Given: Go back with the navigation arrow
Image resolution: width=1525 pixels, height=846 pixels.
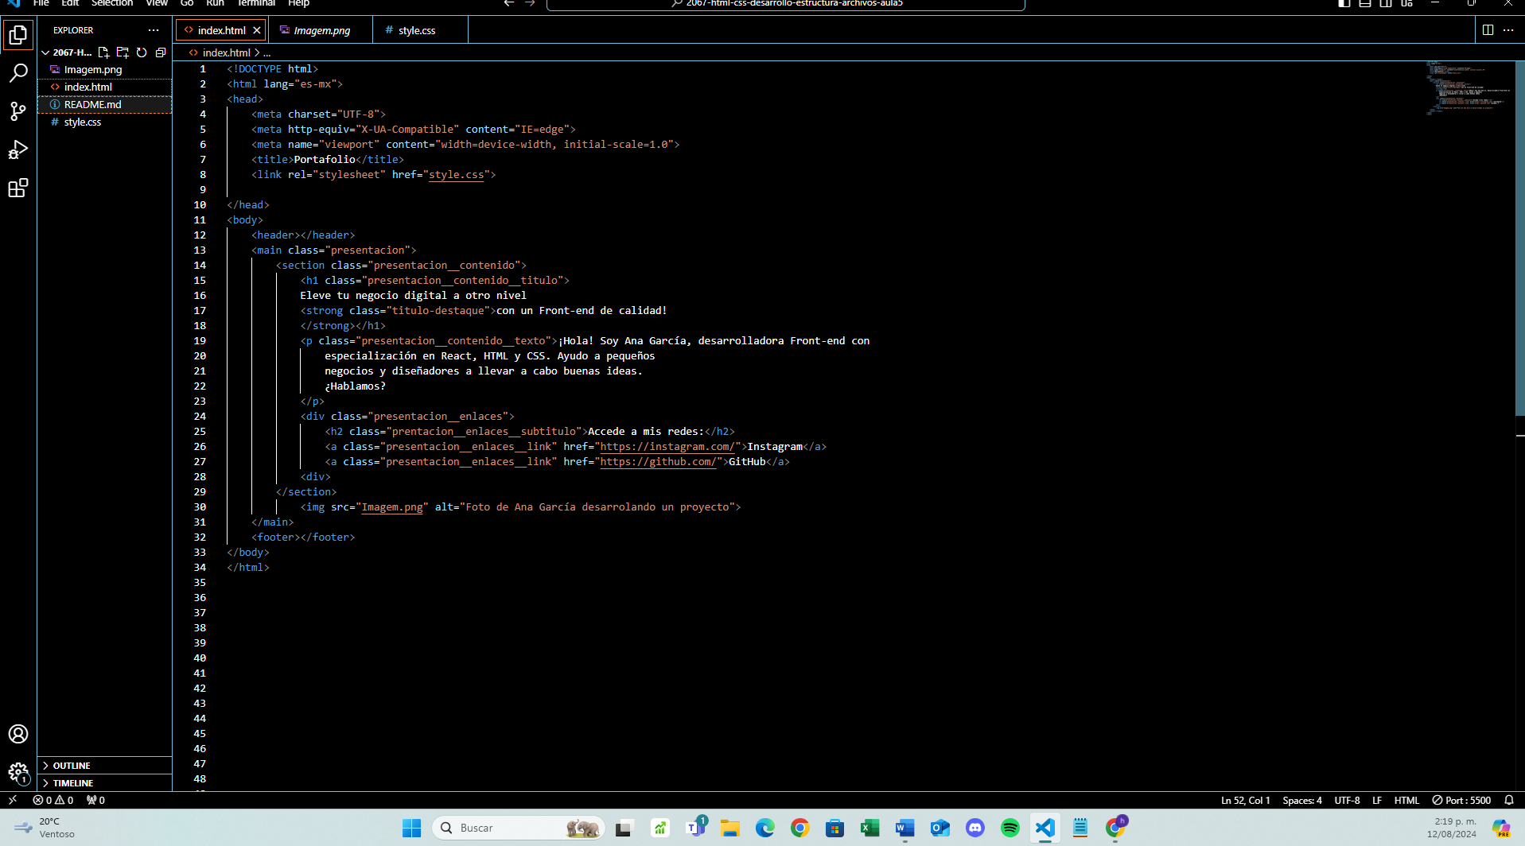Looking at the screenshot, I should coord(509,3).
